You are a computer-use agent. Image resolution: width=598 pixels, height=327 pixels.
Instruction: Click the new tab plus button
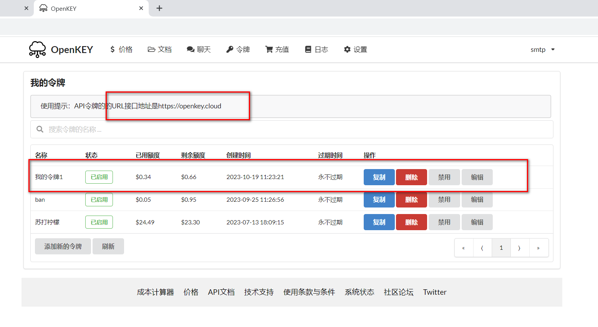[x=159, y=8]
